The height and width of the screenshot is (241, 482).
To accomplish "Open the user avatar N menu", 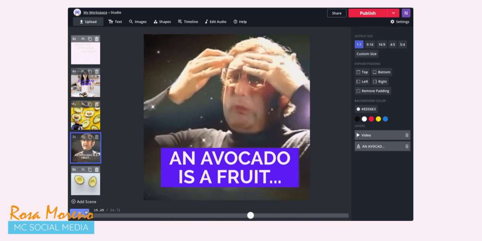I will point(406,13).
